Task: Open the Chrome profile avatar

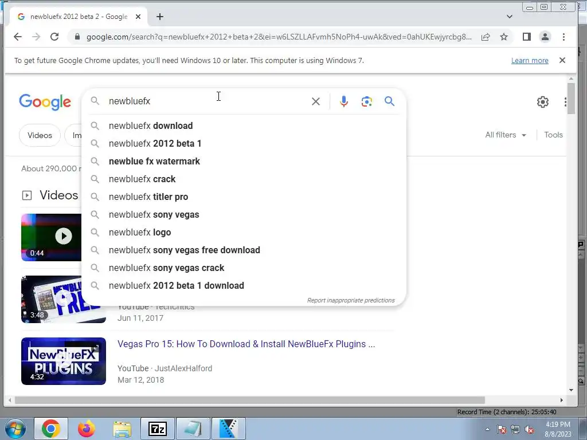Action: (x=545, y=37)
